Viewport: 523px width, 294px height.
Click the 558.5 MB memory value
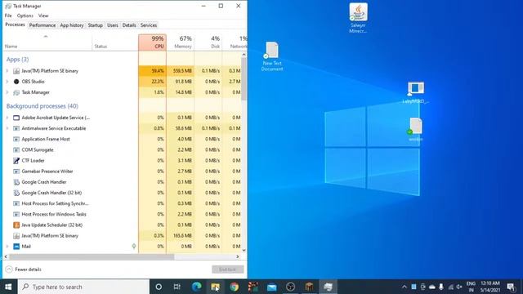click(x=182, y=71)
